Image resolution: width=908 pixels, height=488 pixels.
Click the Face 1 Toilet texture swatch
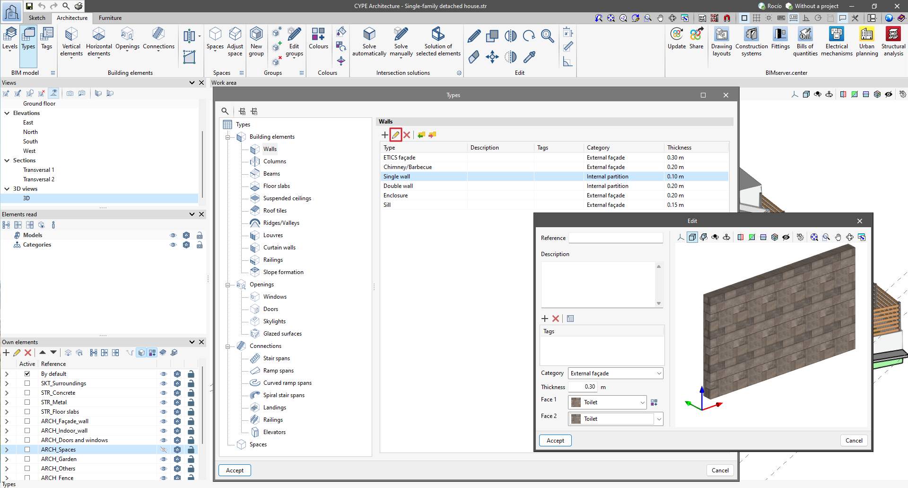click(576, 402)
